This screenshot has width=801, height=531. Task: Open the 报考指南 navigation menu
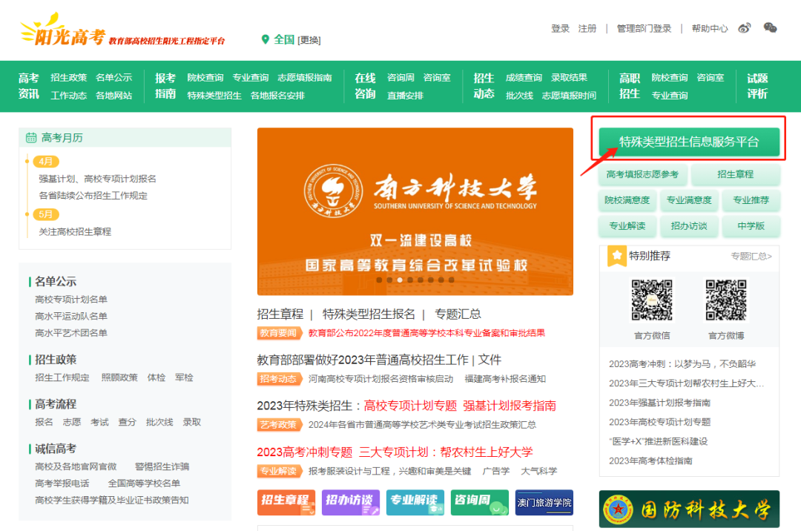point(165,86)
